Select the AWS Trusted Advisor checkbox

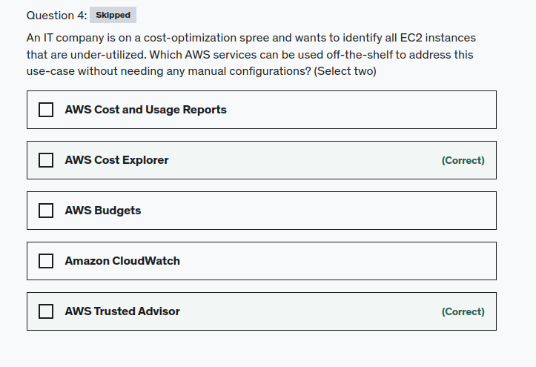(46, 311)
